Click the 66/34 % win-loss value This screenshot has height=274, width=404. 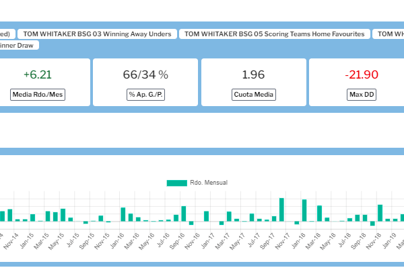145,75
